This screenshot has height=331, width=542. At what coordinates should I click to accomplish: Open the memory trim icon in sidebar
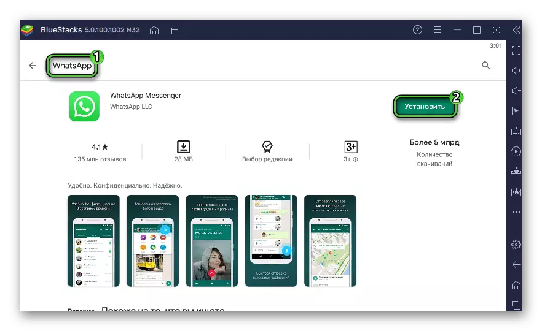(x=516, y=172)
